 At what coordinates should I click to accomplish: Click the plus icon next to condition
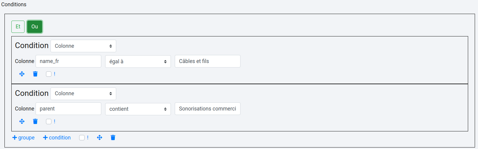click(45, 137)
